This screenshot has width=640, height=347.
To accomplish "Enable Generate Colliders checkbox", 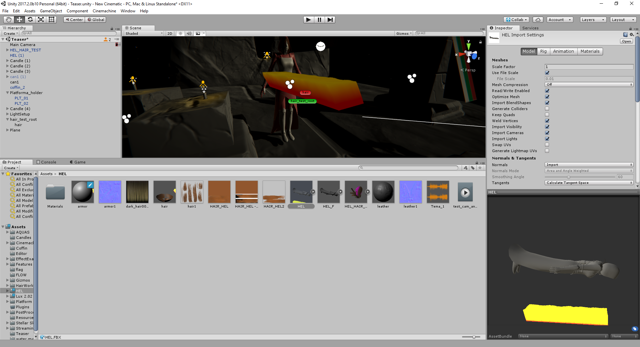I will tap(547, 109).
